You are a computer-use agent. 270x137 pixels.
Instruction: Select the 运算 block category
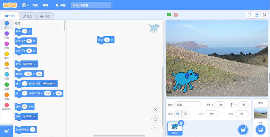(7, 86)
